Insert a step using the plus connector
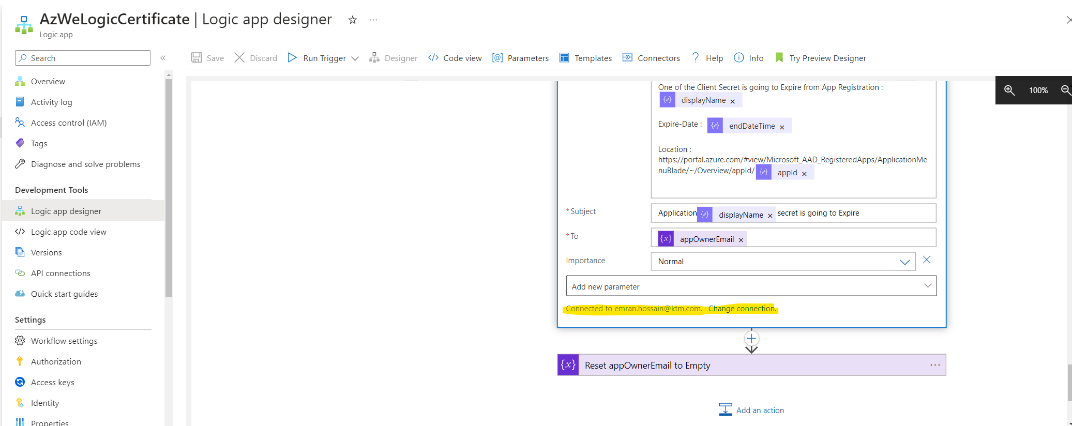Image resolution: width=1072 pixels, height=426 pixels. (751, 339)
